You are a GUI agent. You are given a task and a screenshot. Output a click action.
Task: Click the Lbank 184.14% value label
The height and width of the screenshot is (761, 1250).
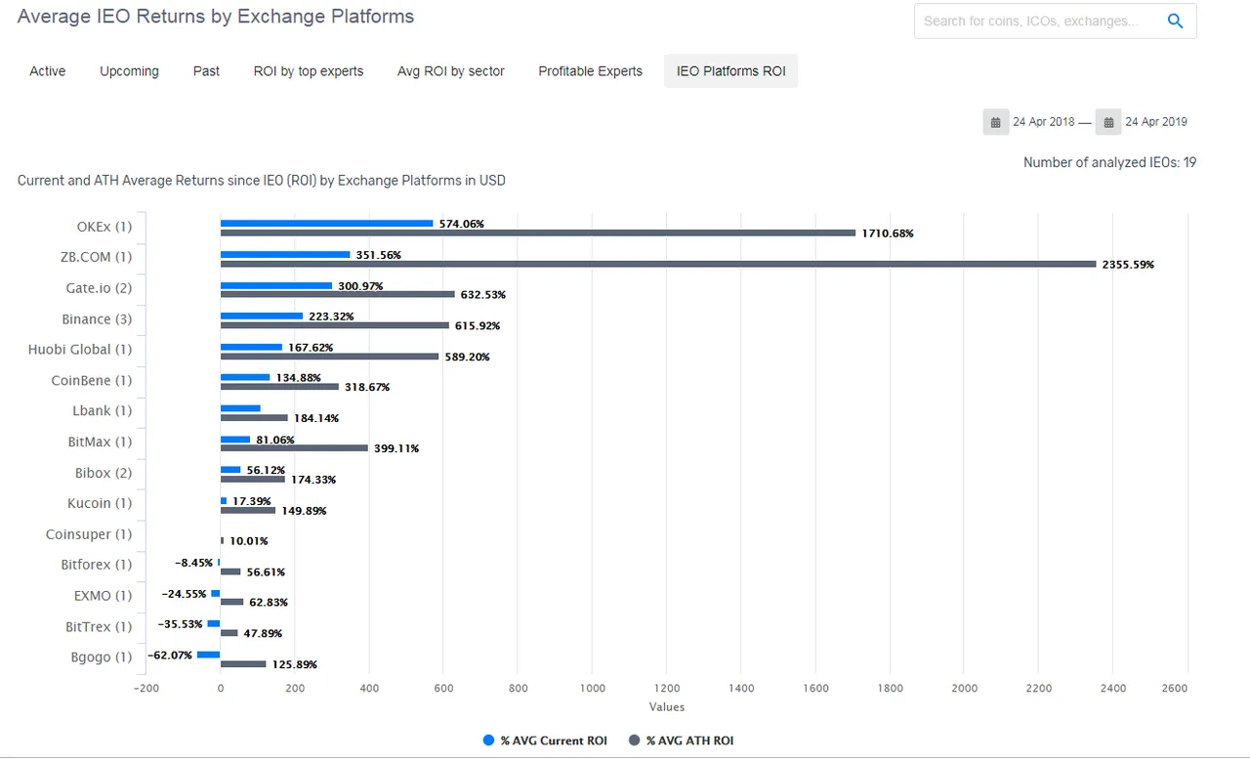point(316,418)
